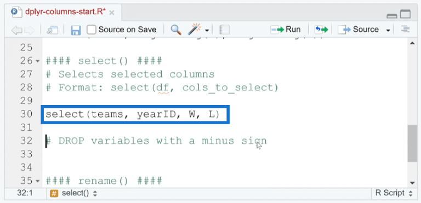
Task: Run the current line with Run button
Action: [286, 30]
